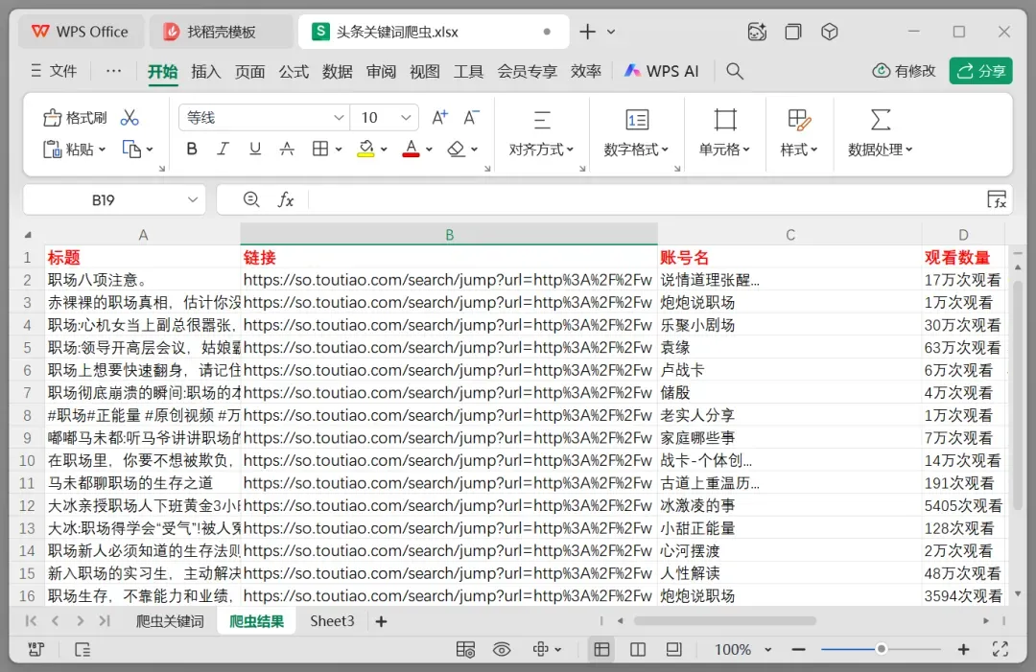Click the Cut scissors icon
Screen dimensions: 1036x672
pos(129,118)
